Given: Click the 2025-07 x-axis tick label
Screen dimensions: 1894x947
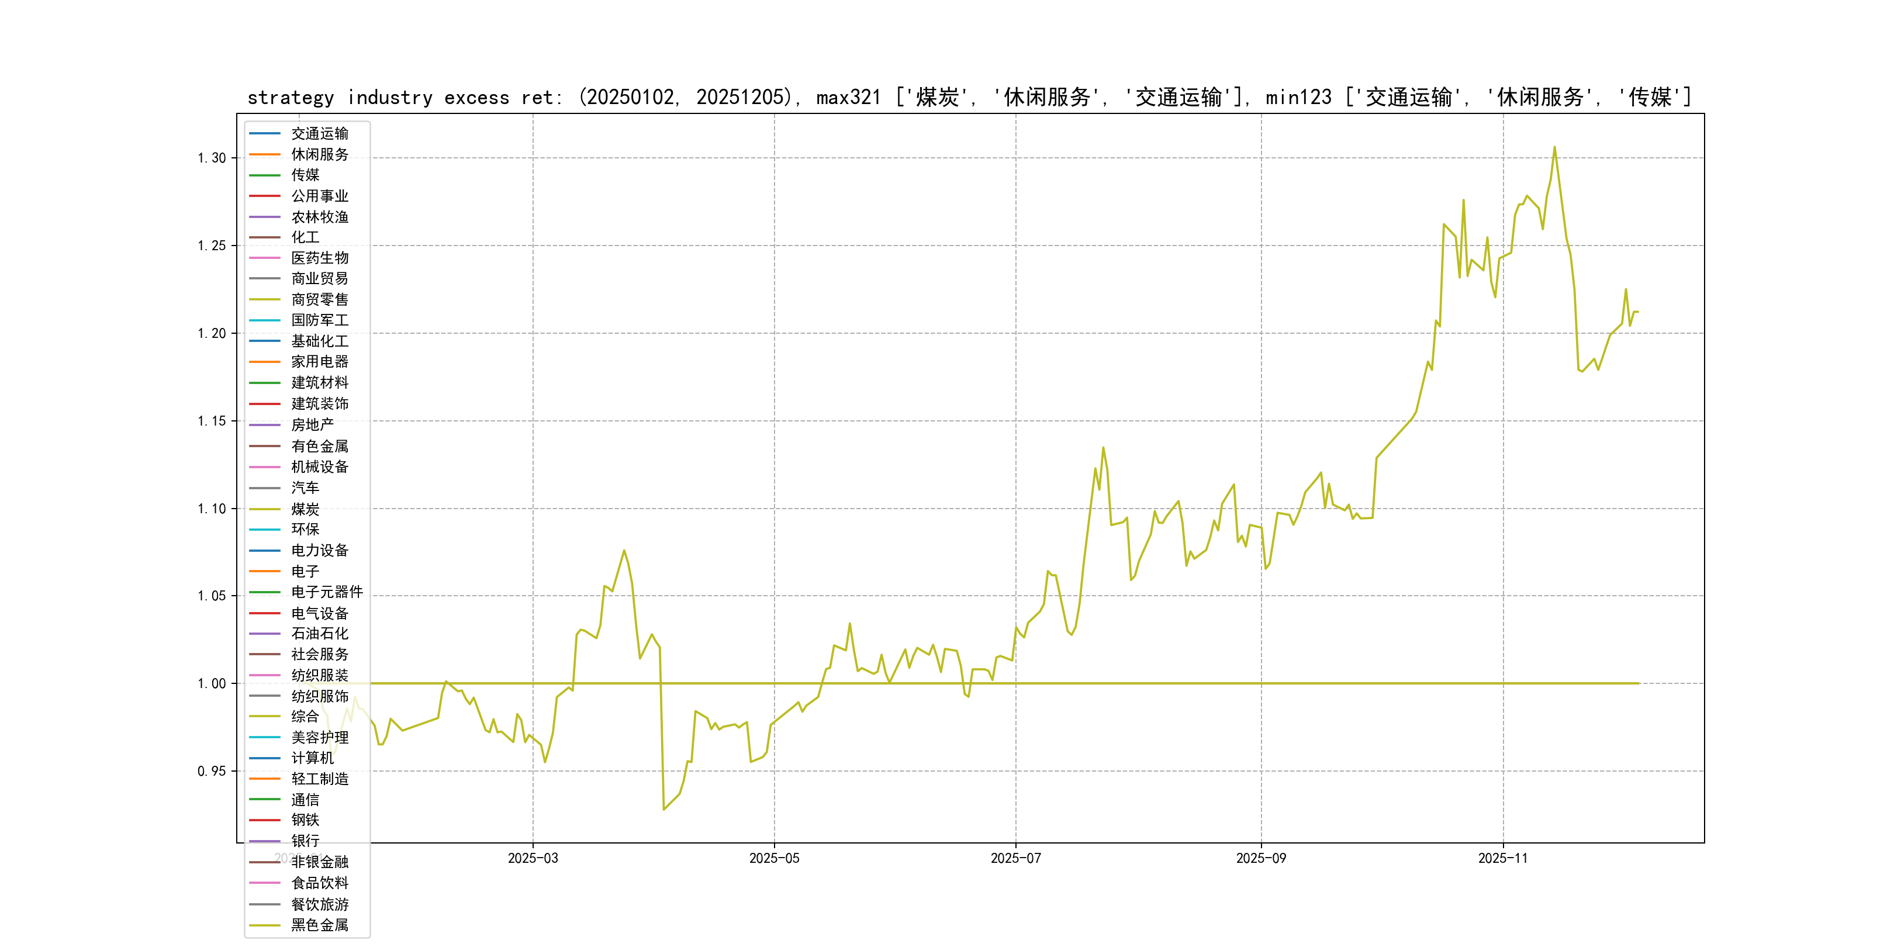Looking at the screenshot, I should (1015, 858).
